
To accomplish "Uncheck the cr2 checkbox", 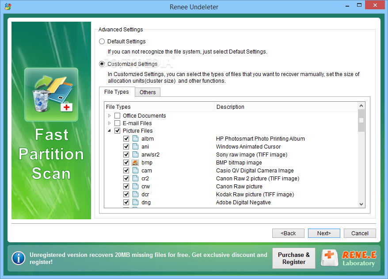I will tap(126, 178).
